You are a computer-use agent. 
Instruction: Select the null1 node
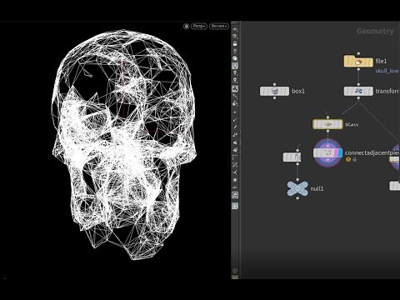tap(297, 188)
